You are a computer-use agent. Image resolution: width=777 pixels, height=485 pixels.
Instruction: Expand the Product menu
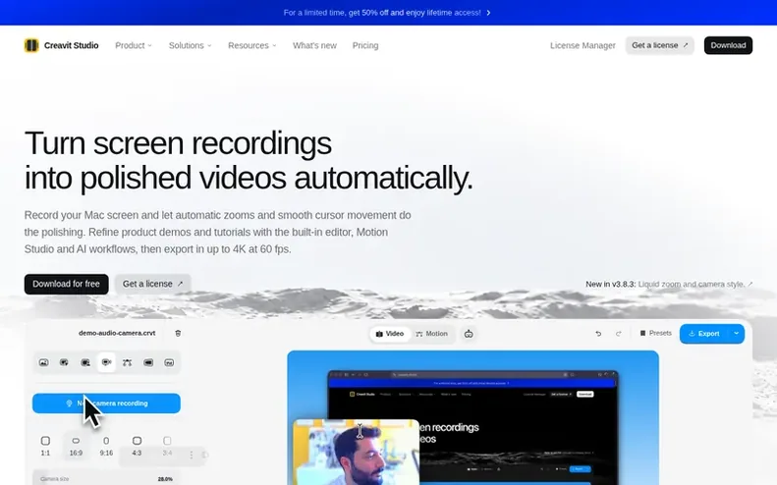tap(134, 45)
